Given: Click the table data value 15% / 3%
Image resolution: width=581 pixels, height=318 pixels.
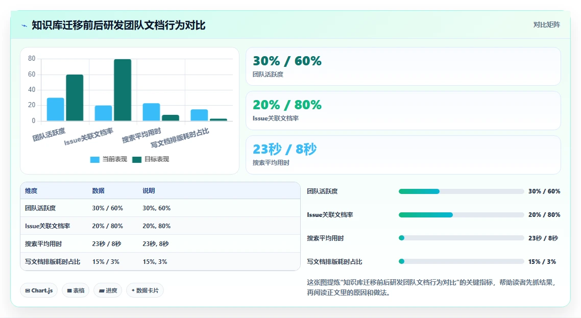Looking at the screenshot, I should [106, 262].
